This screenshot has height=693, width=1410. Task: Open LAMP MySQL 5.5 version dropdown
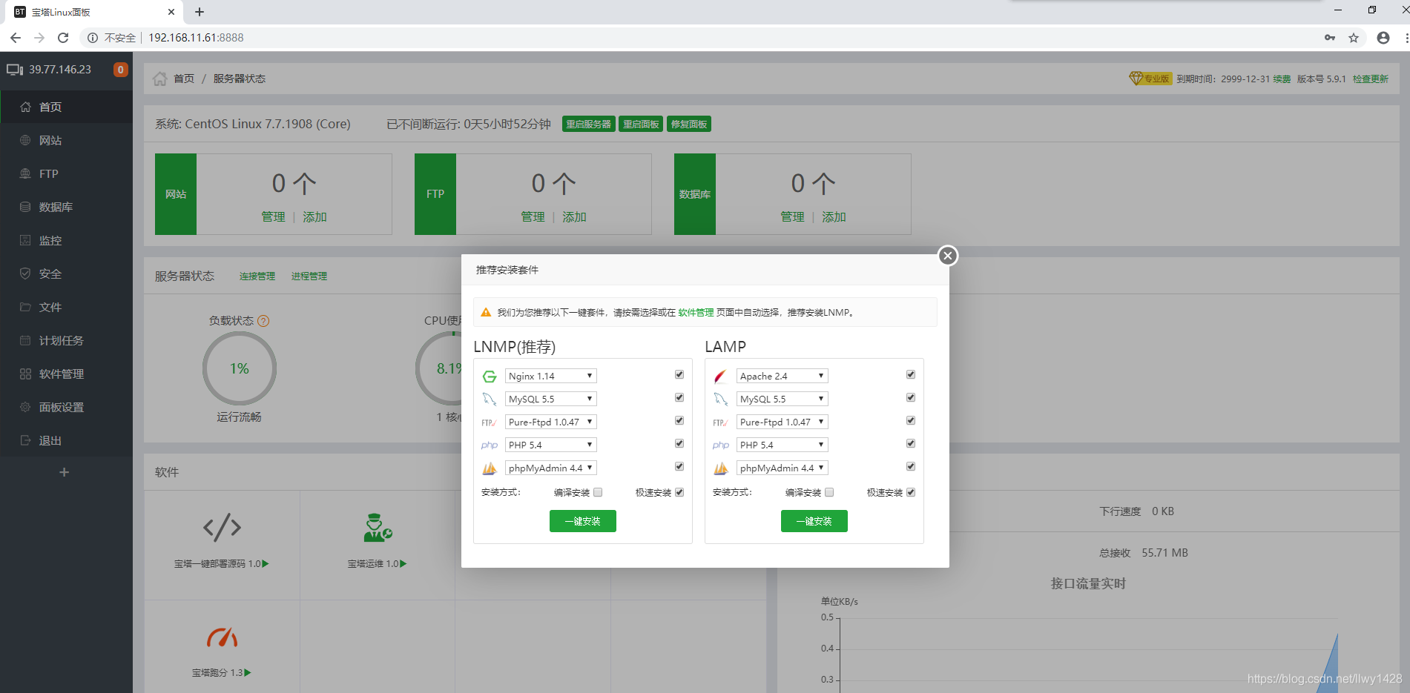783,399
